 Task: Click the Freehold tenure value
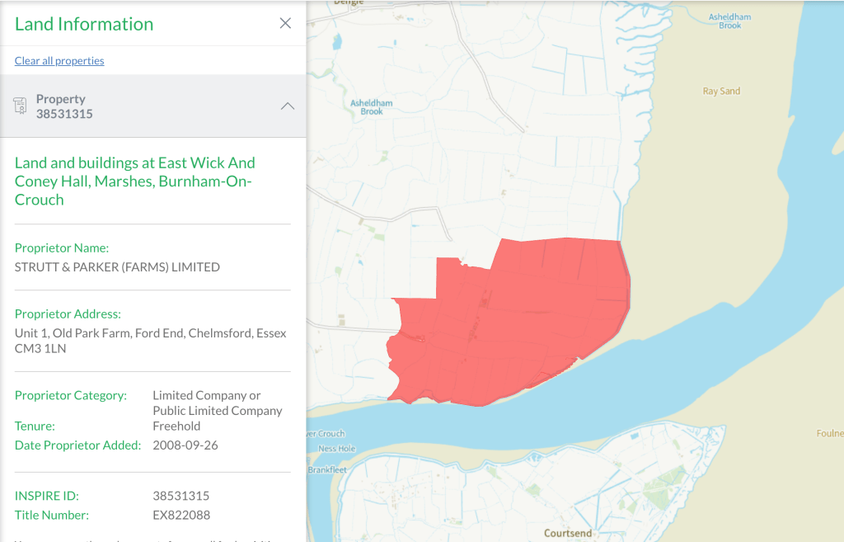[176, 427]
